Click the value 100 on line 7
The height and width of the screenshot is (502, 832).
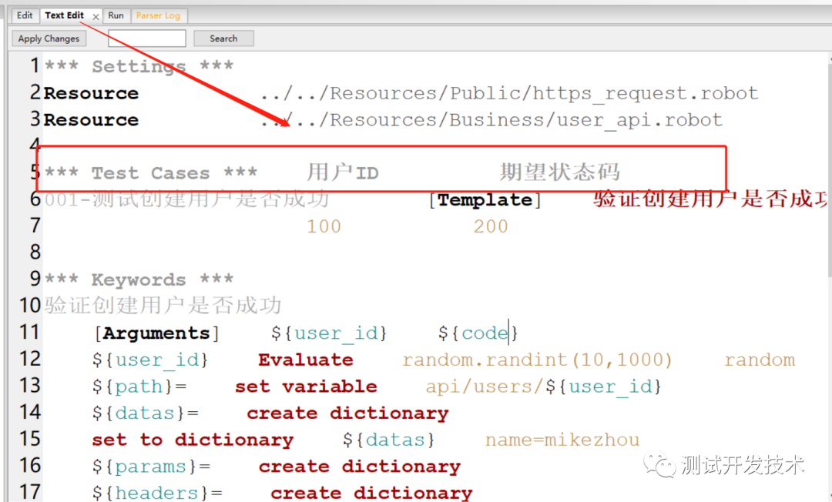click(x=324, y=226)
